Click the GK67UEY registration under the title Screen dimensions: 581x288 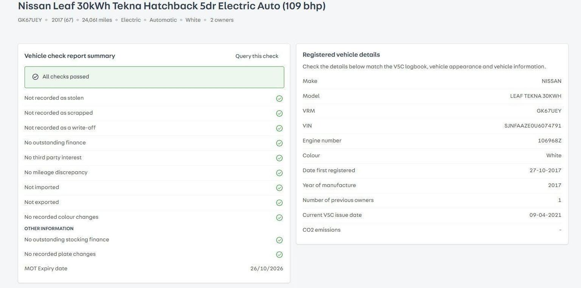click(x=30, y=20)
